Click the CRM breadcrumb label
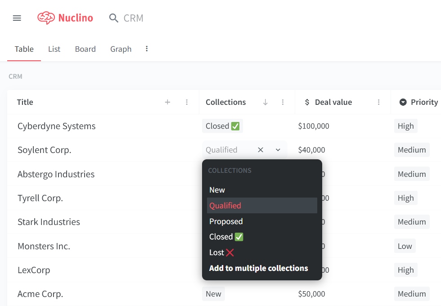Viewport: 441px width, 306px height. pyautogui.click(x=15, y=76)
